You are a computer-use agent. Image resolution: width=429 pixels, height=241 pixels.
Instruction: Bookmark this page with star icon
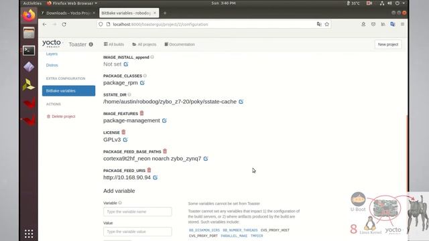coord(327,24)
